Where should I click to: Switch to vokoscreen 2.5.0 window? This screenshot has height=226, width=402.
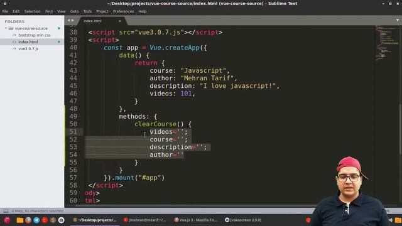point(243,220)
